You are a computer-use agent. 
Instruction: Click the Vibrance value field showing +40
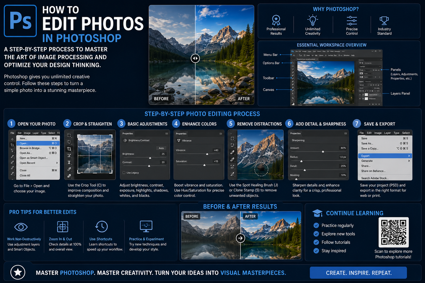216,150
